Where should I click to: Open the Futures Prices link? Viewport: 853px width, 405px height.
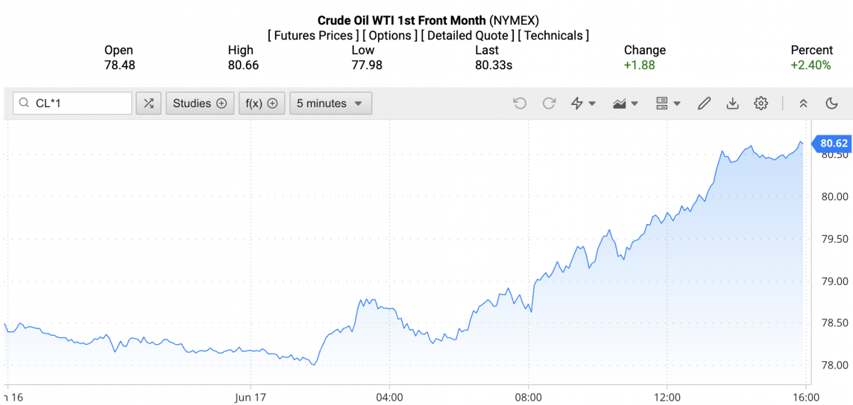click(x=314, y=35)
